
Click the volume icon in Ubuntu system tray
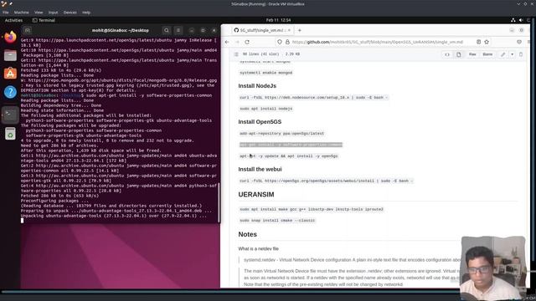521,20
